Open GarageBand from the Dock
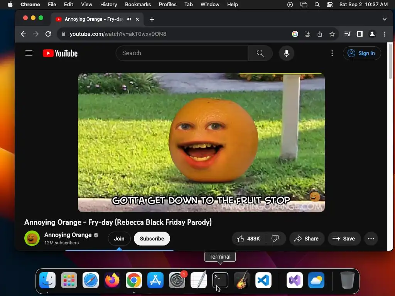Screen dimensions: 395x296 242,280
